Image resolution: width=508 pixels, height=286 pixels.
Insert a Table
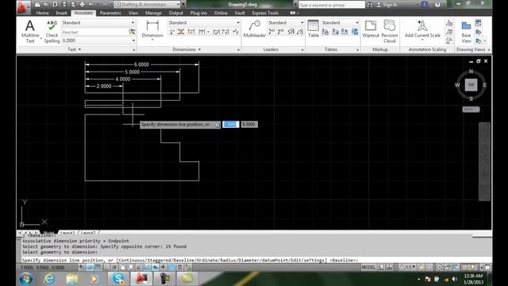pyautogui.click(x=314, y=29)
